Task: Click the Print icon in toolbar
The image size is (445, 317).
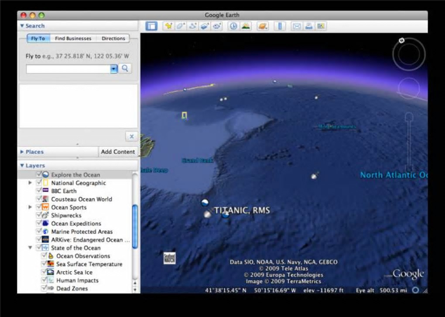Action: coord(309,26)
